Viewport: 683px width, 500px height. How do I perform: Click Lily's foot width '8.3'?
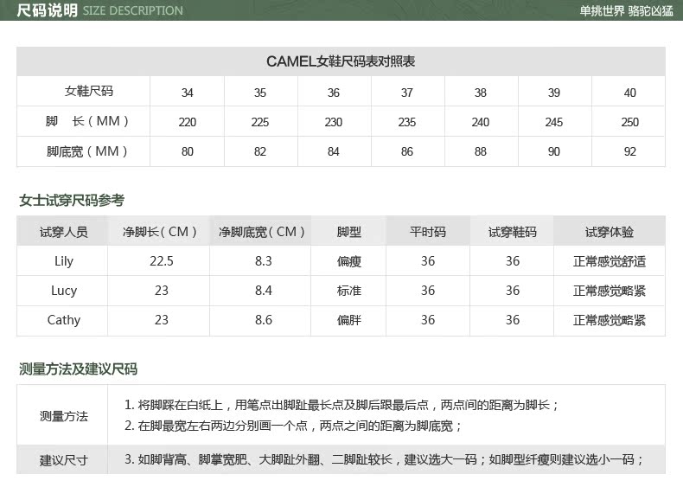point(264,261)
